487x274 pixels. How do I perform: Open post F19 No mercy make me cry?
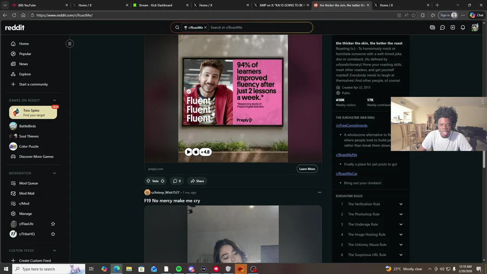pyautogui.click(x=172, y=201)
